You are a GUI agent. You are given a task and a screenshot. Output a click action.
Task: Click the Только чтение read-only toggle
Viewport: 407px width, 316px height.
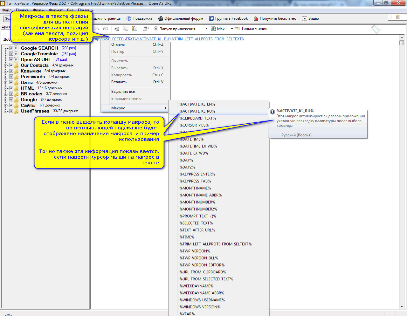(251, 29)
